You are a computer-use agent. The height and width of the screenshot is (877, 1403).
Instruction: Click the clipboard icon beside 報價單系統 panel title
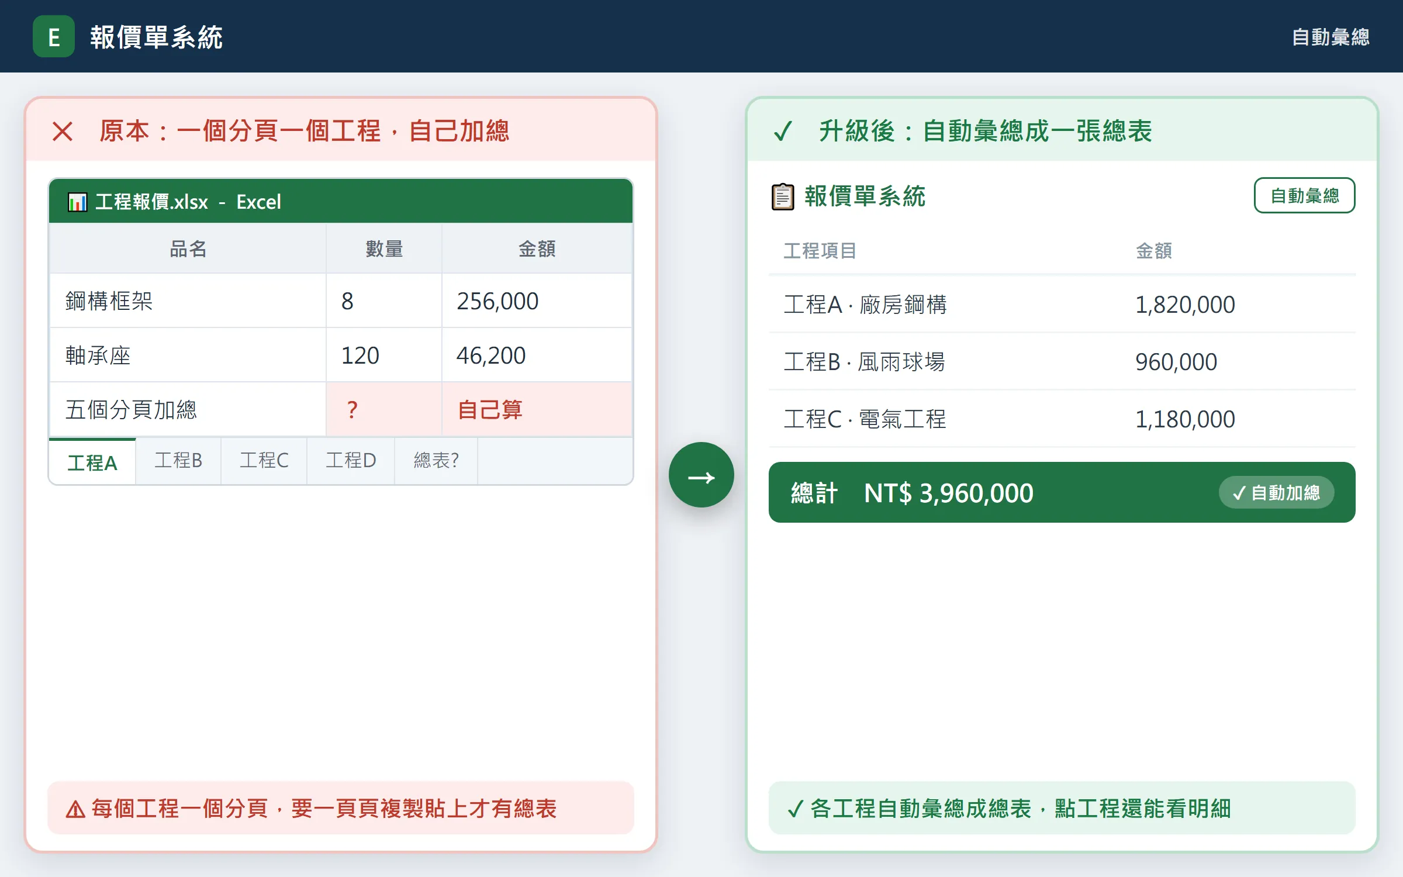pos(783,196)
